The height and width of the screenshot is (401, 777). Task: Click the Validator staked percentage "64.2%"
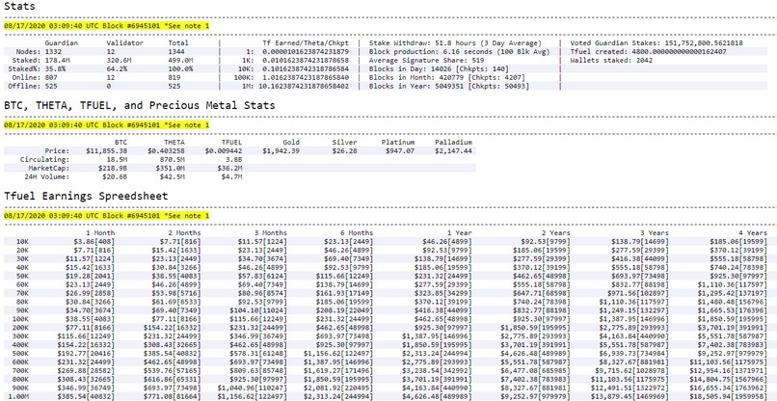(117, 68)
